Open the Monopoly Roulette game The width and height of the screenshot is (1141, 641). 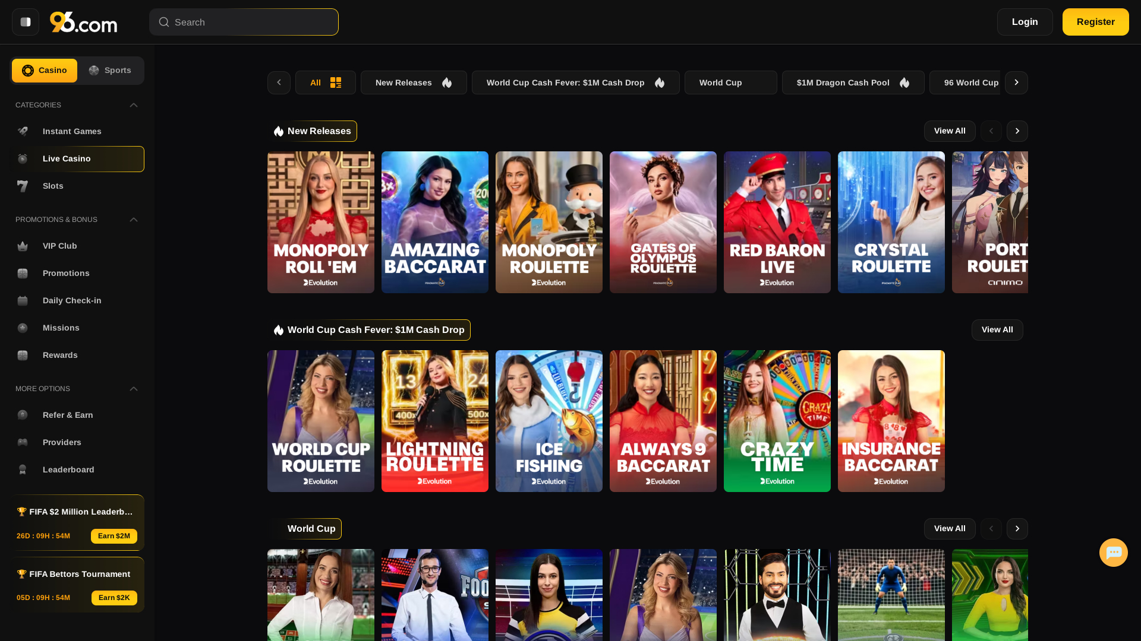549,222
